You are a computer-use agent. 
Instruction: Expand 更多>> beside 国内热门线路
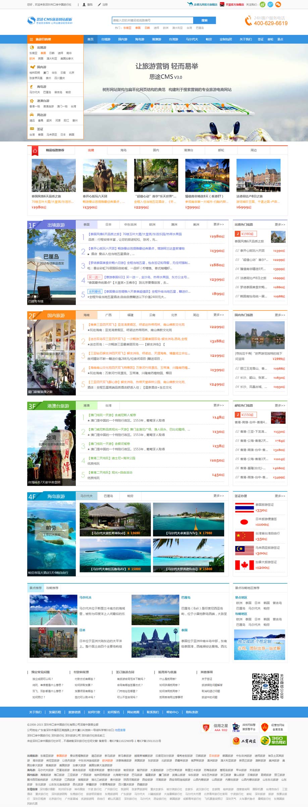280,315
